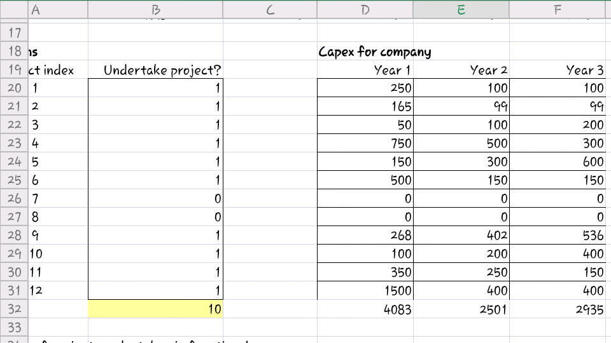611x343 pixels.
Task: Click the 'Year 1' column label
Action: (x=365, y=70)
